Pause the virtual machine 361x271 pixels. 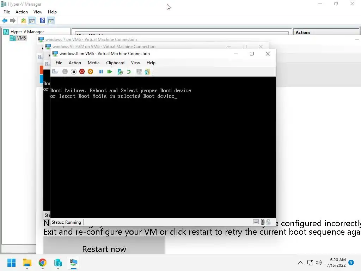101,72
